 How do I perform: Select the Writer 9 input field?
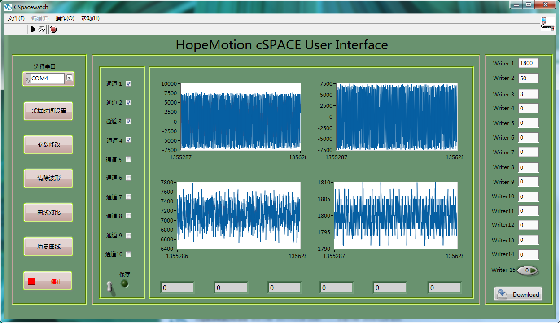pos(528,182)
